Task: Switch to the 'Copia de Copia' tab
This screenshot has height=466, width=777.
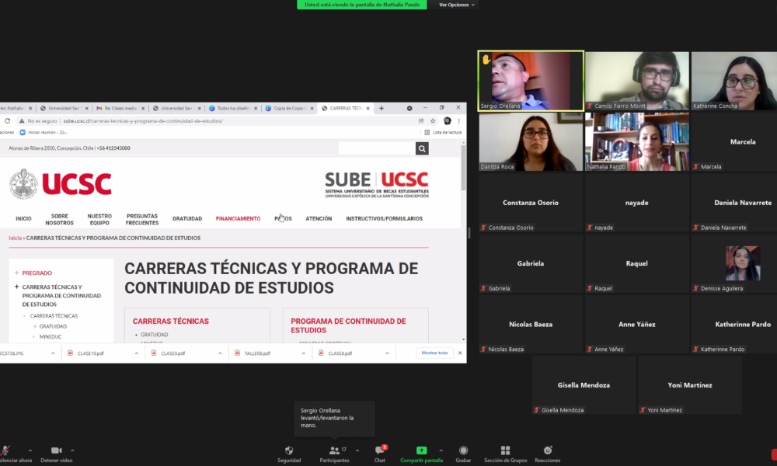Action: pyautogui.click(x=287, y=108)
